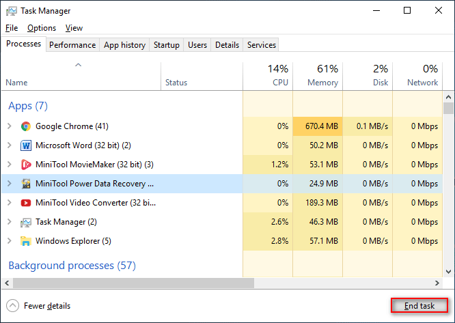Click the vertical scrollbar down arrow
Viewport: 455px width, 323px height.
[x=448, y=272]
